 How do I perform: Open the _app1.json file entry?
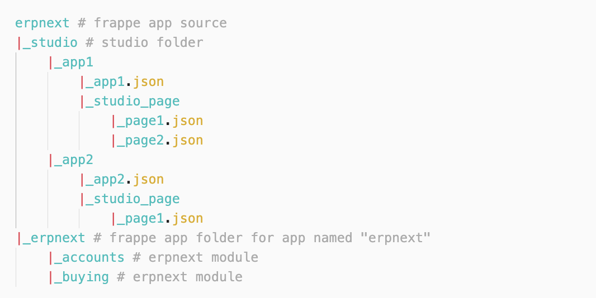[x=125, y=81]
